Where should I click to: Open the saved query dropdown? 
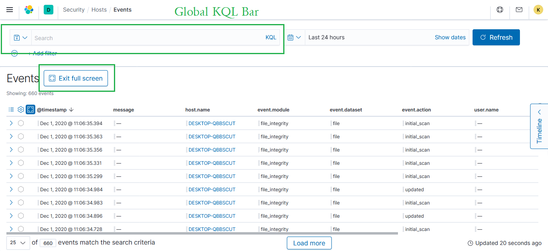tap(20, 37)
